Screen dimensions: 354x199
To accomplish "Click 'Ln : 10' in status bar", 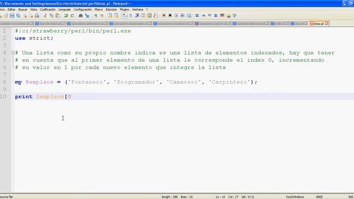I will point(220,197).
